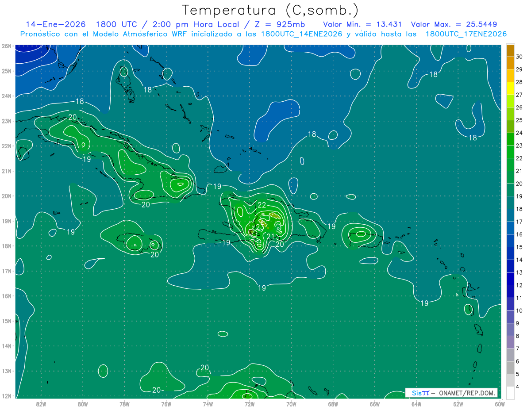Click the 'Valor Min. = 13.431' text

[x=362, y=24]
